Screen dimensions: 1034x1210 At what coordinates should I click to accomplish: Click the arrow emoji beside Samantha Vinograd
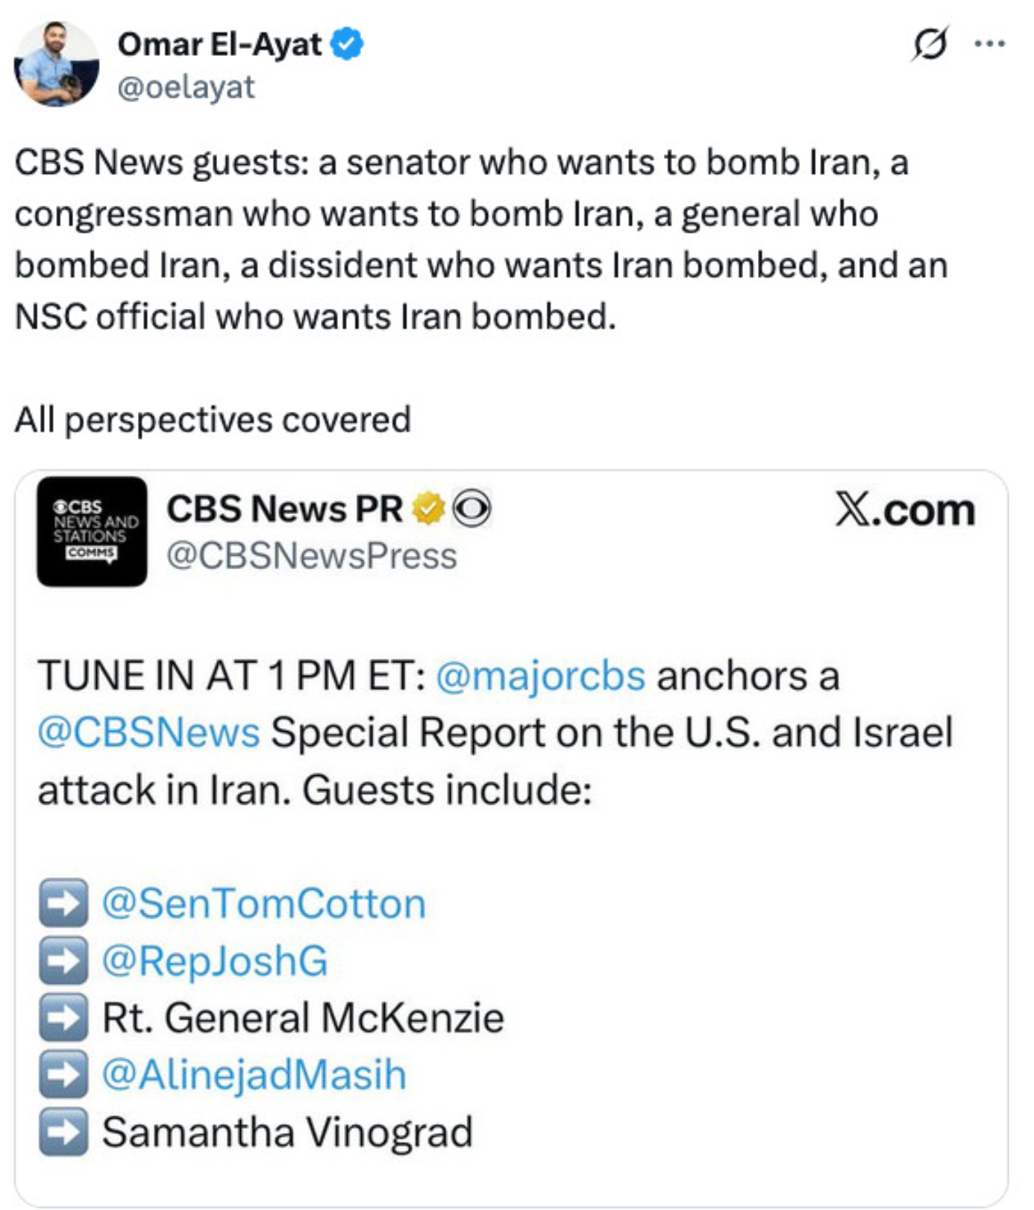[63, 1132]
